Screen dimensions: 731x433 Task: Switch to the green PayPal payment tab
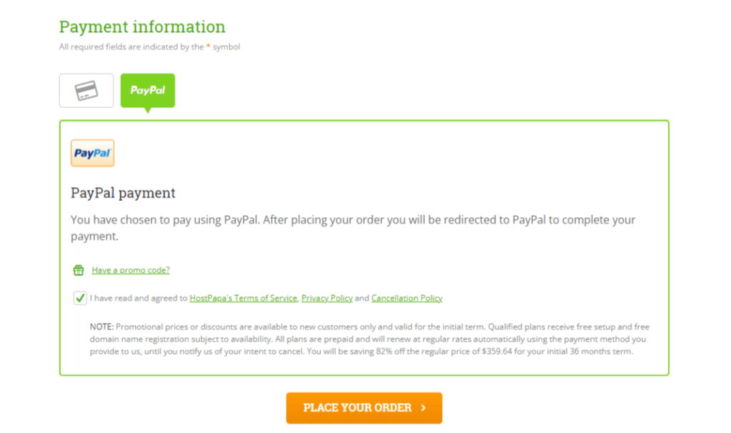coord(148,91)
